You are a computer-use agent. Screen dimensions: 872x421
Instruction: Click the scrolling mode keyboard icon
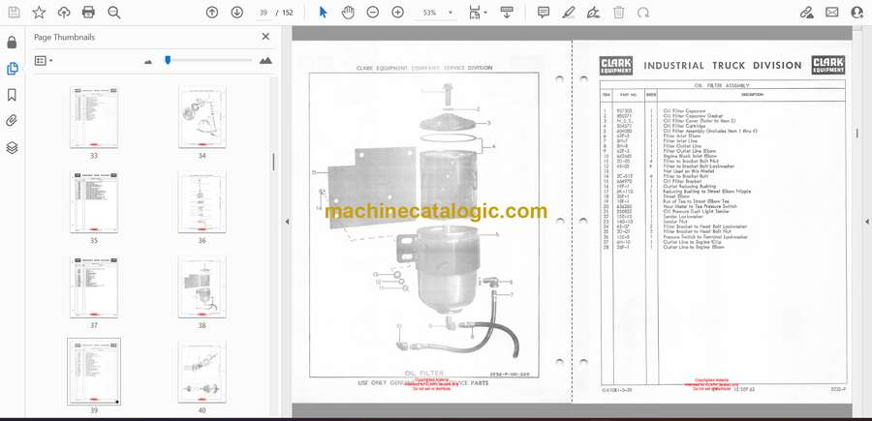click(507, 13)
